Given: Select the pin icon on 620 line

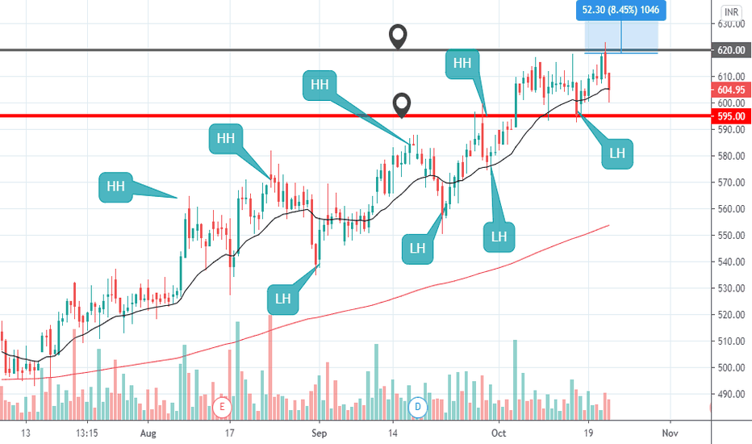Looking at the screenshot, I should click(x=398, y=36).
